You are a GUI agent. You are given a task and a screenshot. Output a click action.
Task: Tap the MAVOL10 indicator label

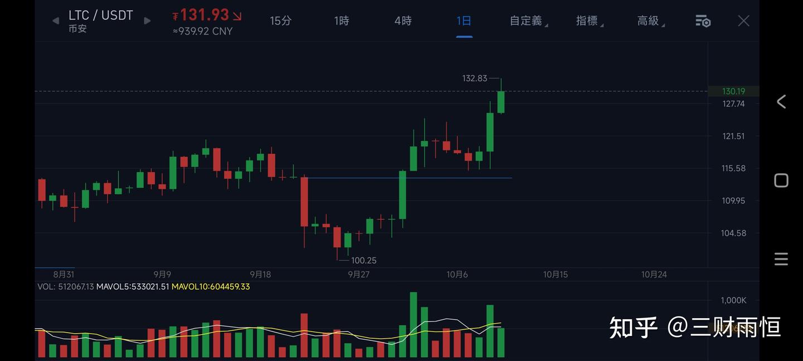pyautogui.click(x=211, y=287)
